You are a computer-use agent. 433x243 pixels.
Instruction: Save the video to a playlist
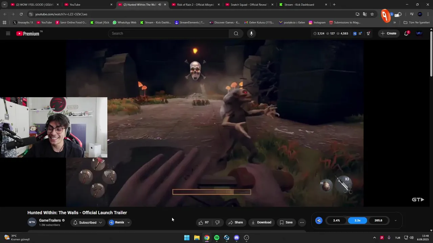(x=286, y=222)
